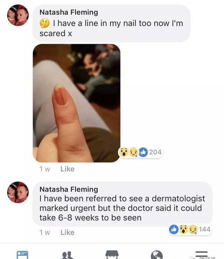Like the dermatologist referral comment
Screen dimensions: 224x259
(x=67, y=232)
